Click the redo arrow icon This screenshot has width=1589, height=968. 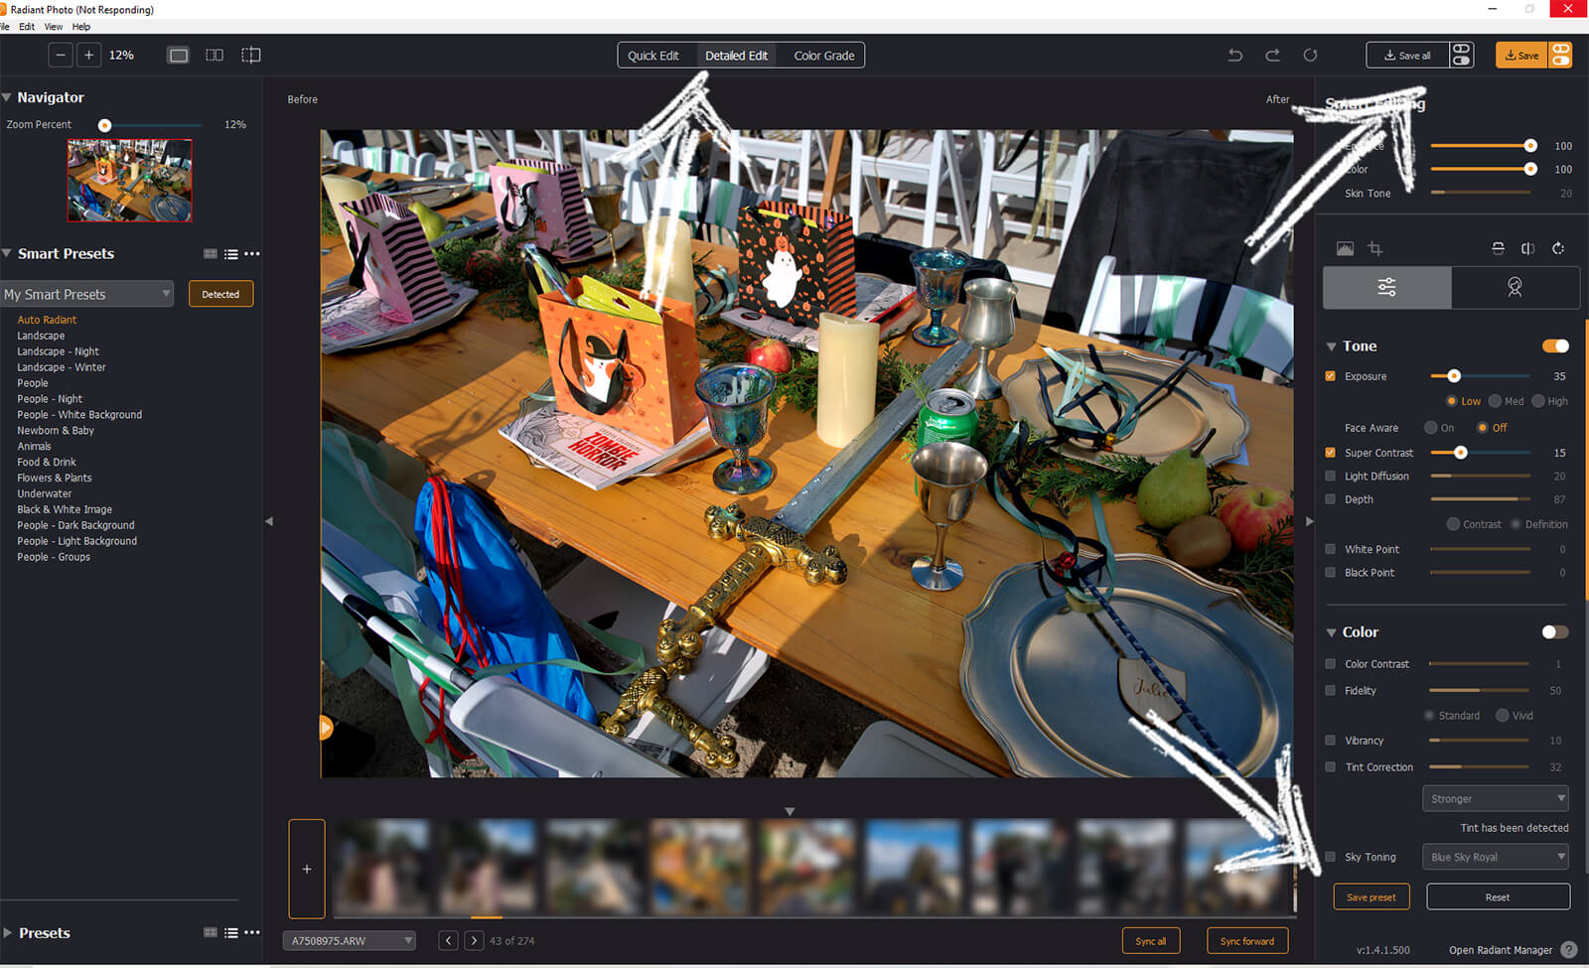click(1272, 56)
